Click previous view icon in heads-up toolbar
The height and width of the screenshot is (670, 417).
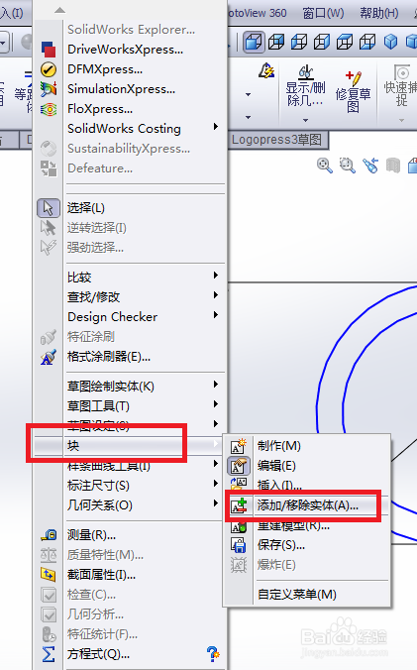click(x=370, y=166)
